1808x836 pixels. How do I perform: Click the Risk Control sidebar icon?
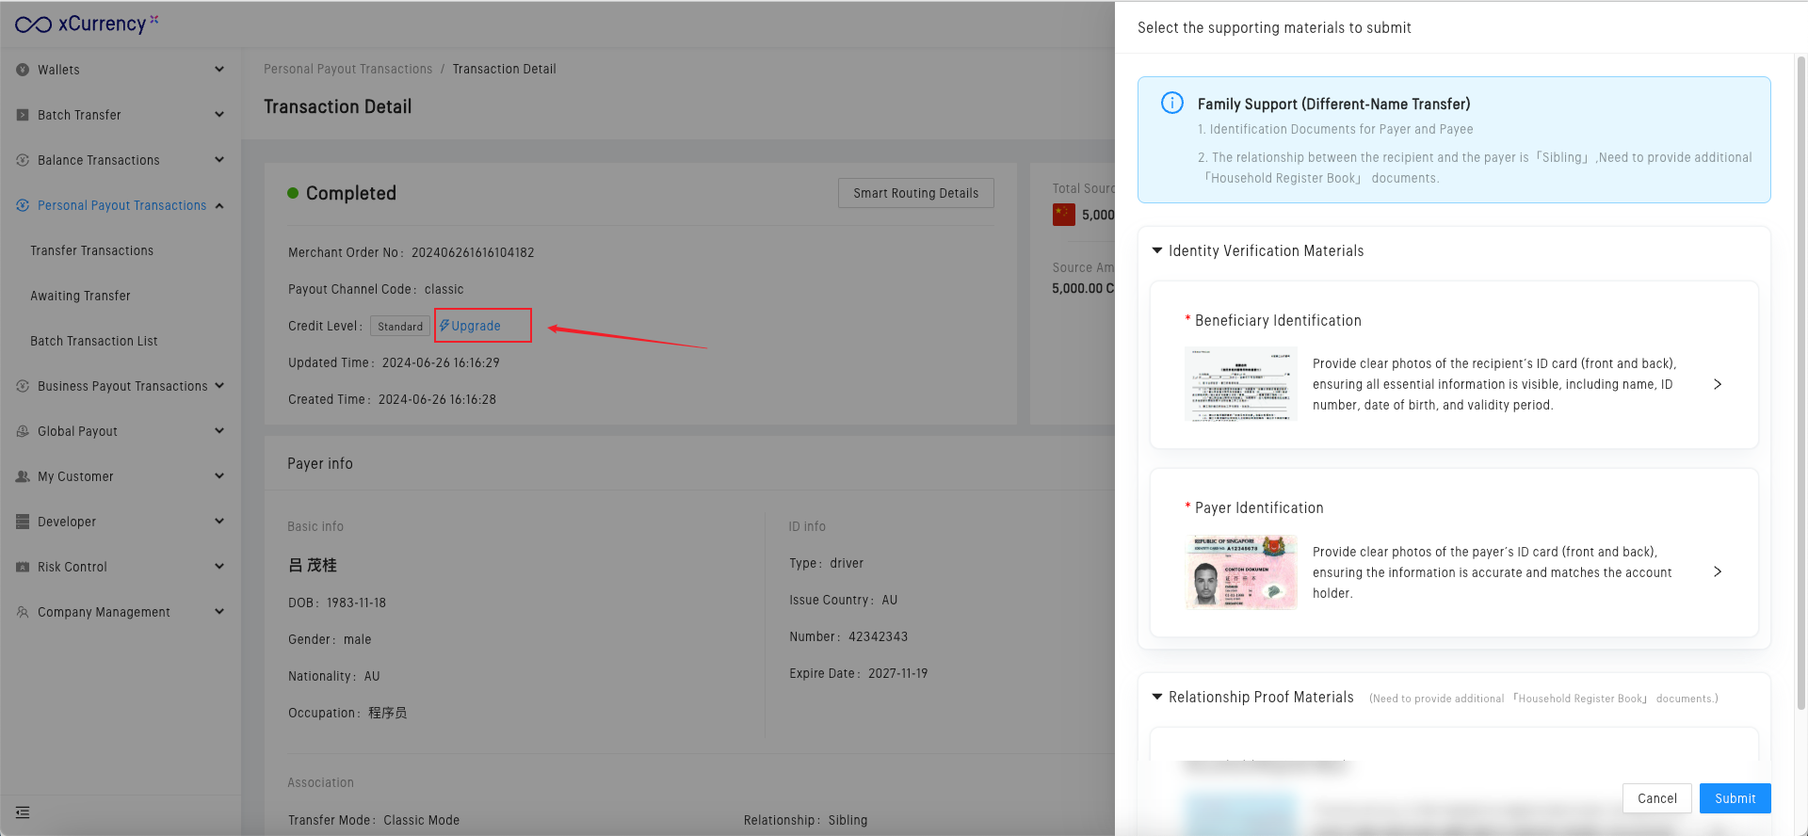click(x=23, y=567)
